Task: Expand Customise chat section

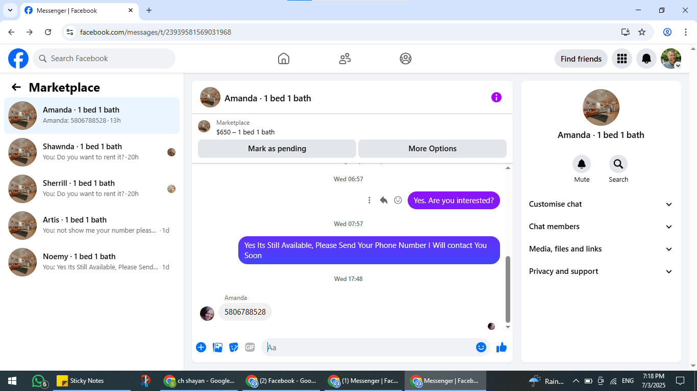Action: click(x=601, y=204)
